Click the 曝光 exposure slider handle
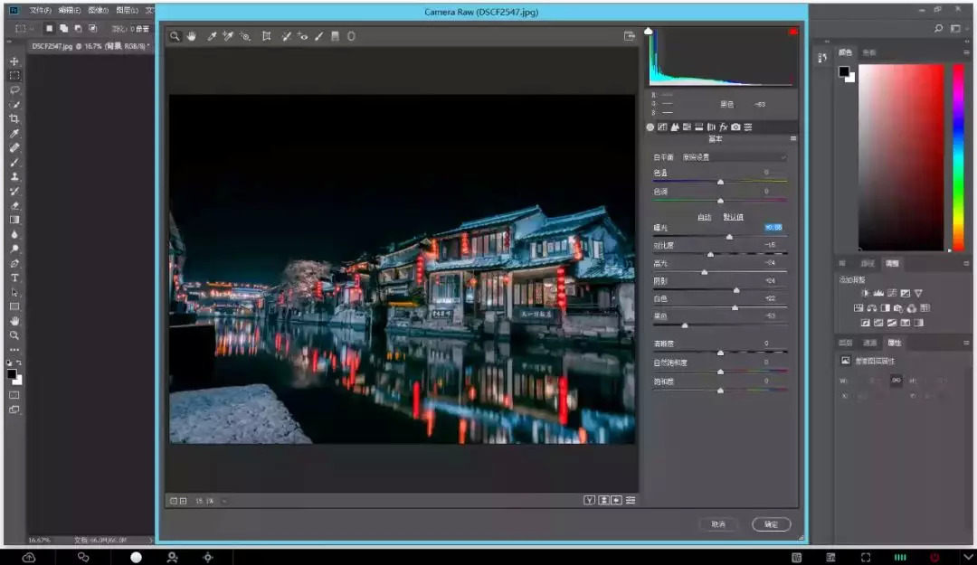The image size is (977, 565). [729, 236]
